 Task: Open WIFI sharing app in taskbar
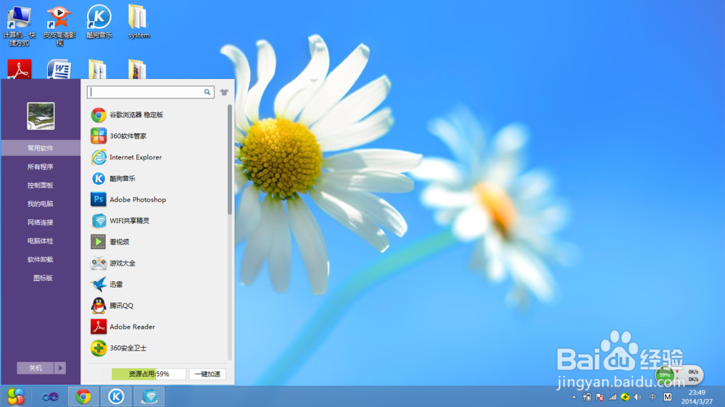149,396
